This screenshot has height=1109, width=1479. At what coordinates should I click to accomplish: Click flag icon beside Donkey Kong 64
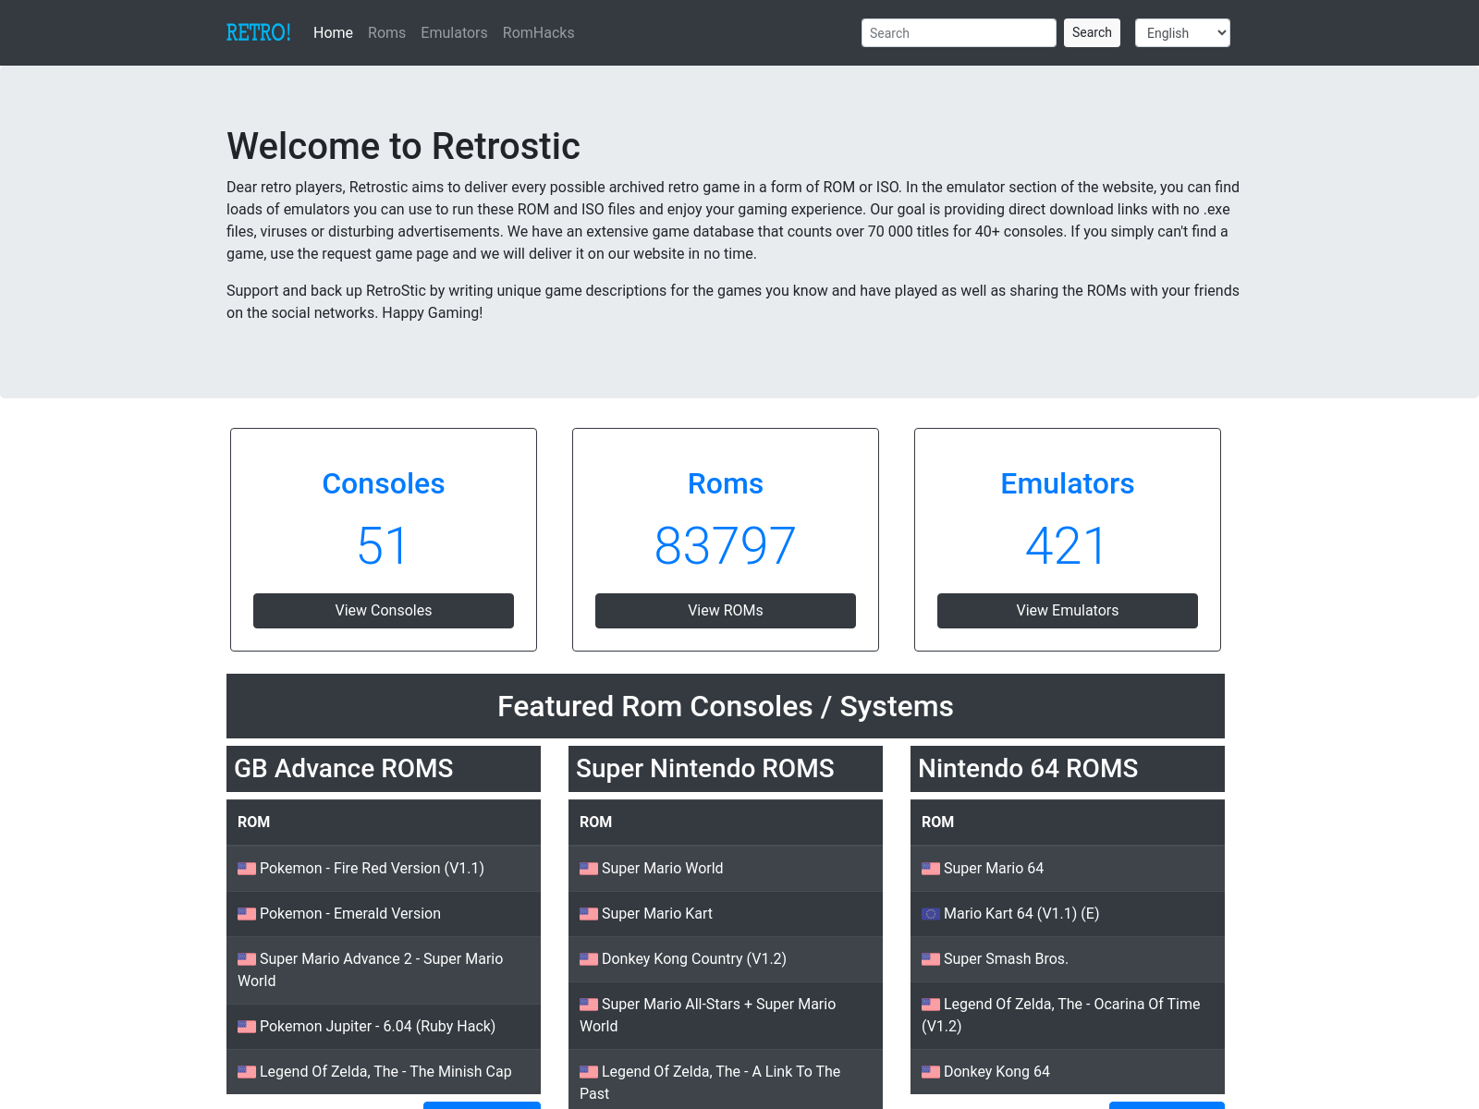pyautogui.click(x=931, y=1072)
